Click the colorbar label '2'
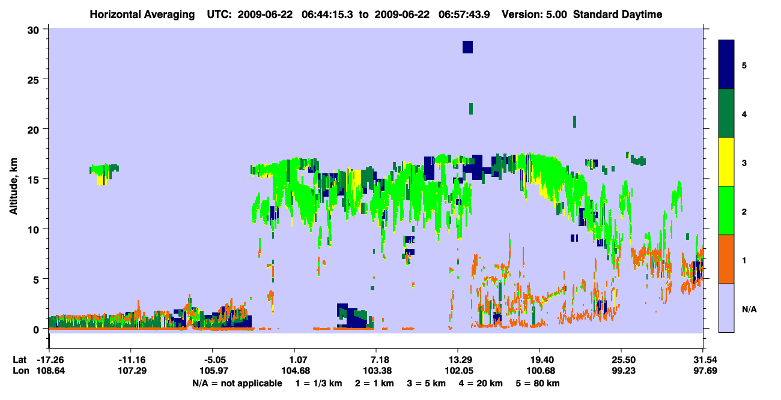The height and width of the screenshot is (400, 781). (x=744, y=211)
